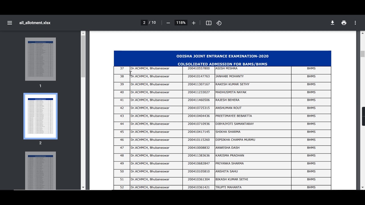
Task: Download the all_allotment.xlsx file
Action: (x=332, y=23)
